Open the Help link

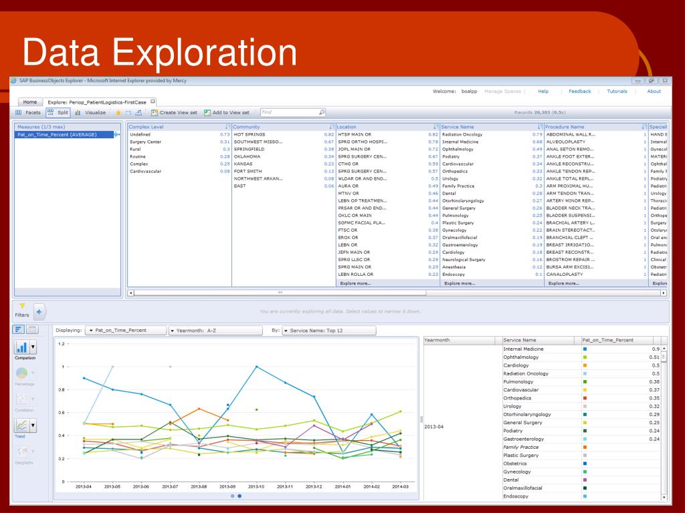click(x=543, y=91)
